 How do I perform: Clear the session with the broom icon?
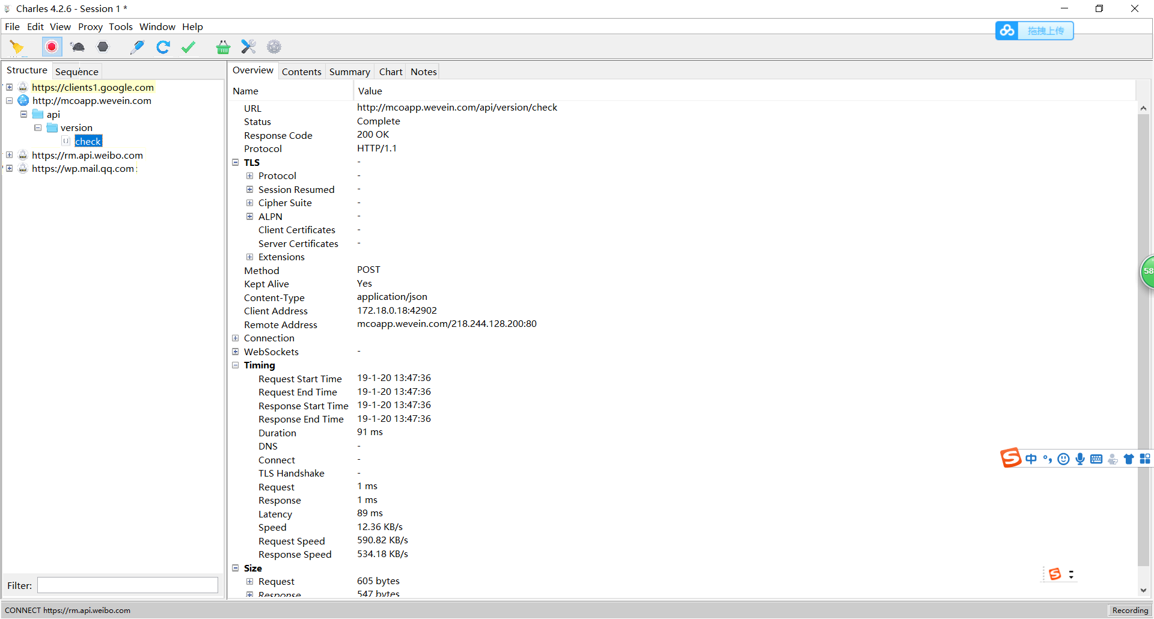[x=17, y=47]
